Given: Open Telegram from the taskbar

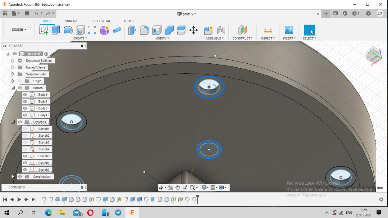Looking at the screenshot, I should coord(118,213).
